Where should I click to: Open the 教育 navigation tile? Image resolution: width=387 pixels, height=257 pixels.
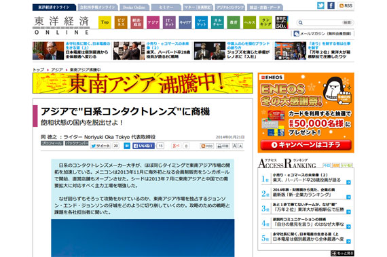[234, 22]
